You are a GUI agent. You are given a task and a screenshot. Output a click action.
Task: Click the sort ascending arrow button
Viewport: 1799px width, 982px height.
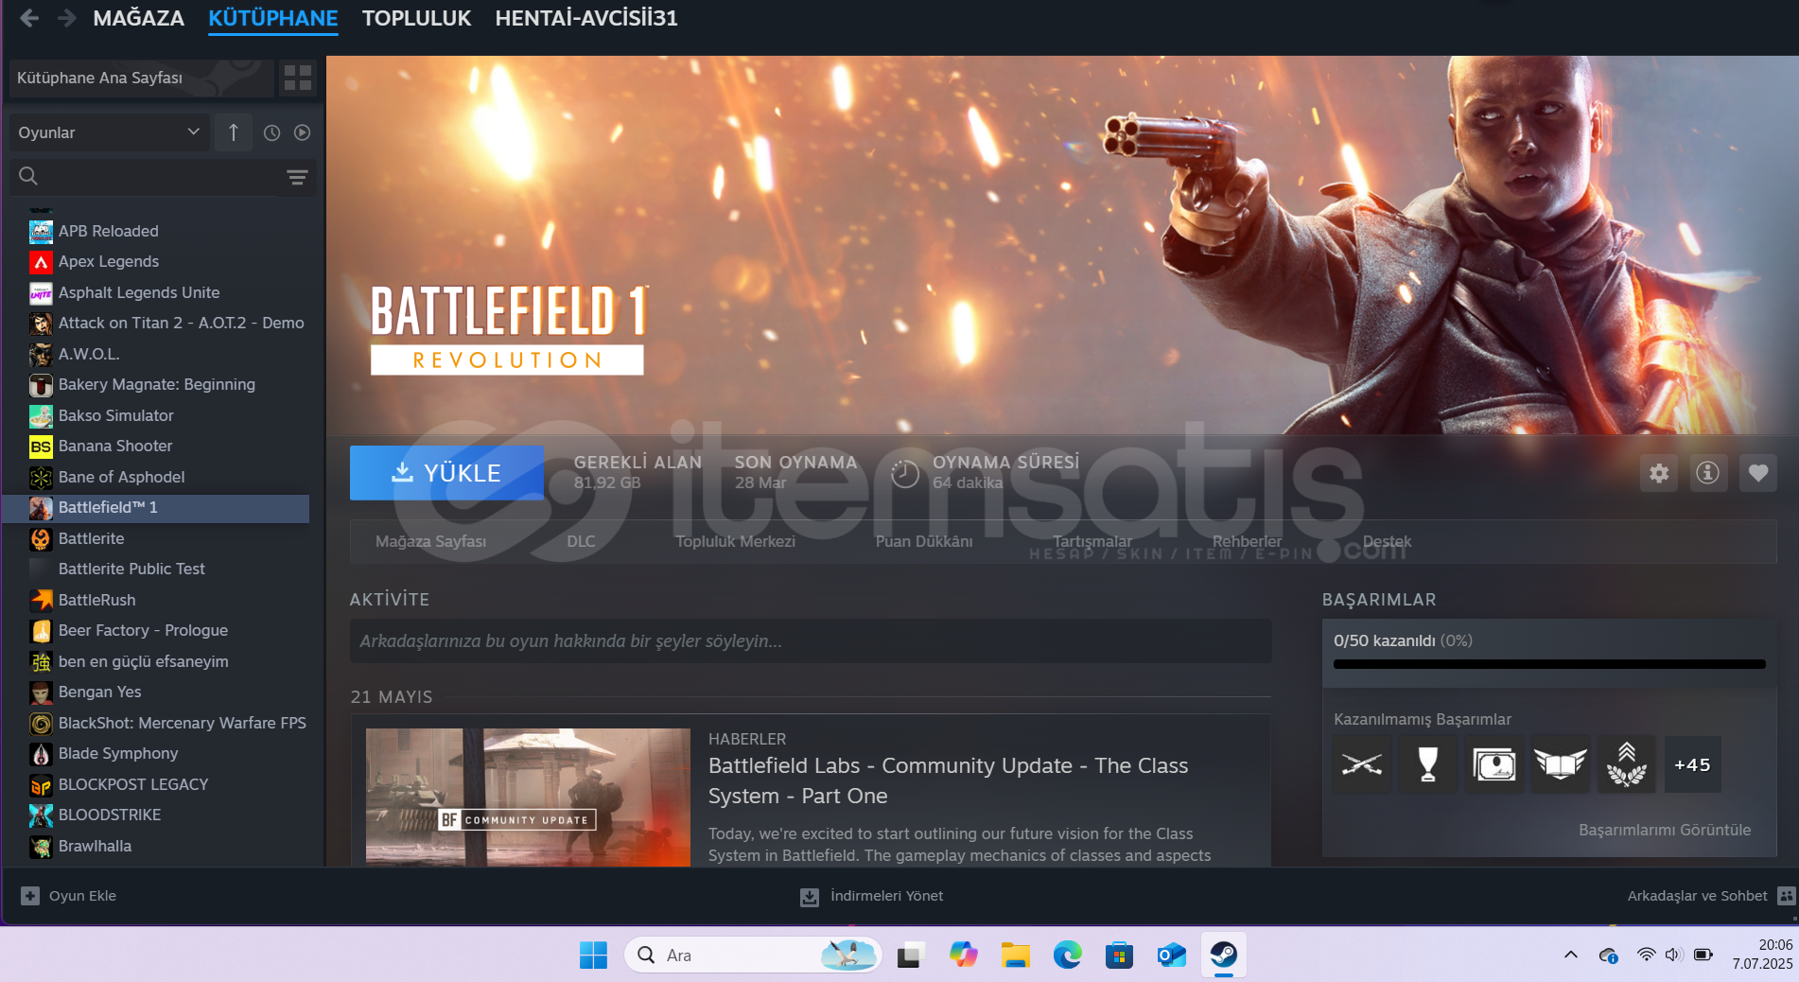pyautogui.click(x=234, y=132)
